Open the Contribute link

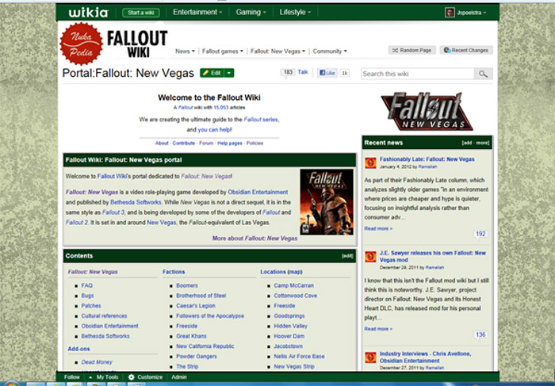(184, 143)
